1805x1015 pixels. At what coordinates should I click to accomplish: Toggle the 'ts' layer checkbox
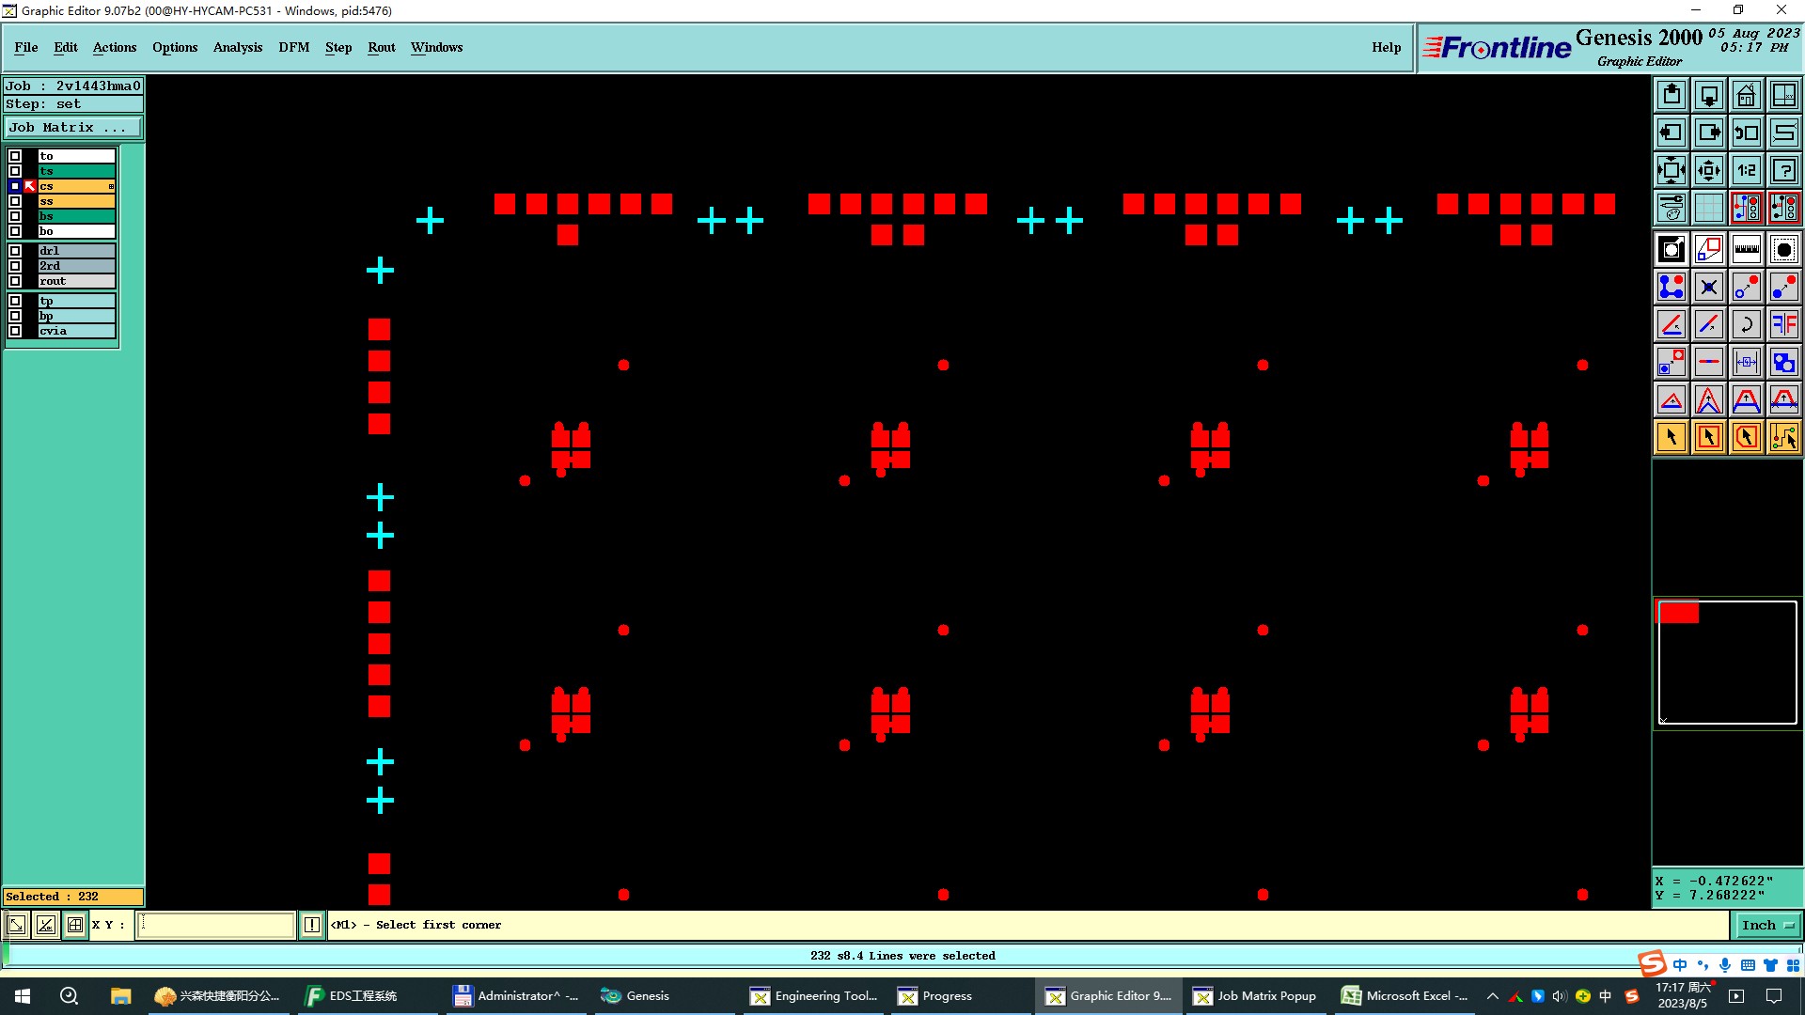pos(15,171)
